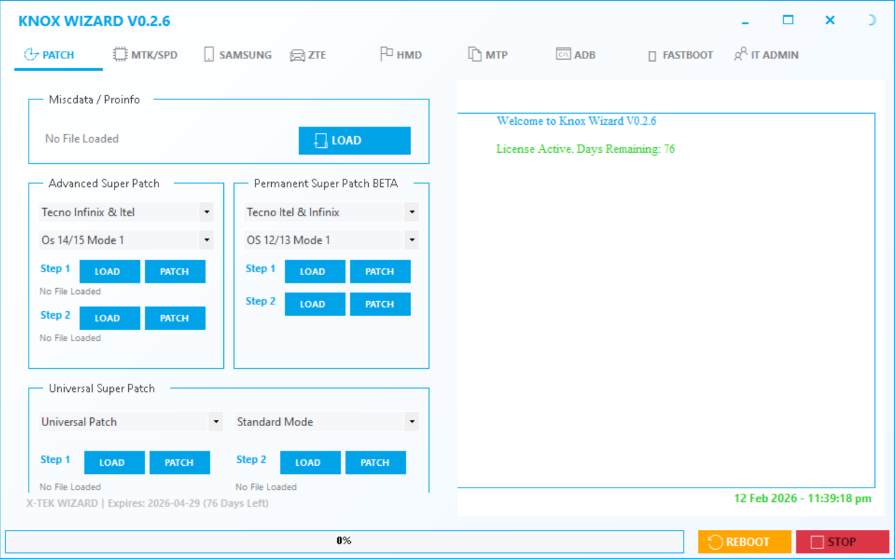Click the HMD flag icon
Viewport: 895px width, 559px height.
[x=386, y=54]
